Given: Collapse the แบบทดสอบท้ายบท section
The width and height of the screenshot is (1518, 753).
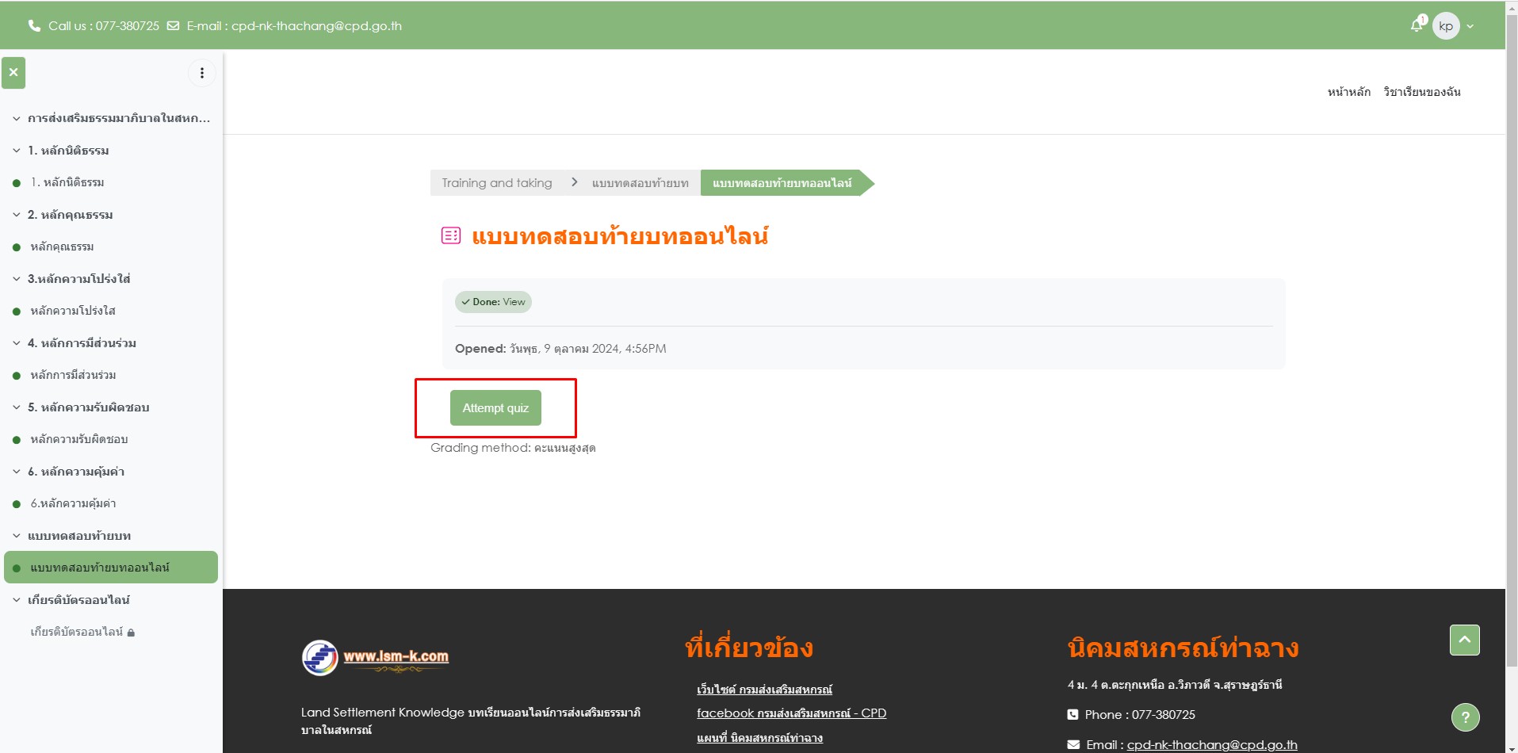Looking at the screenshot, I should 17,536.
